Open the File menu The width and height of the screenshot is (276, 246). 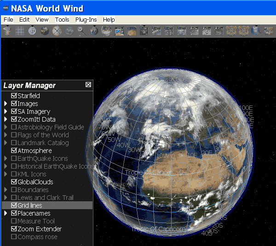pos(8,19)
